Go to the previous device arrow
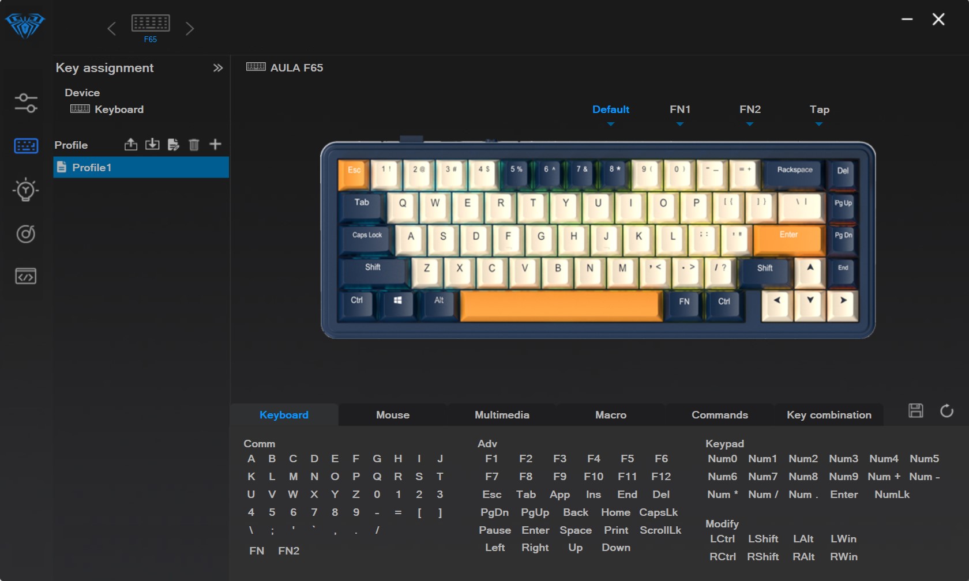 pyautogui.click(x=112, y=28)
